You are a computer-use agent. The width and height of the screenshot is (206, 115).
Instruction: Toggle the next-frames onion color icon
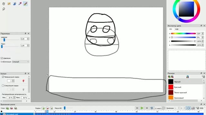click(x=23, y=89)
